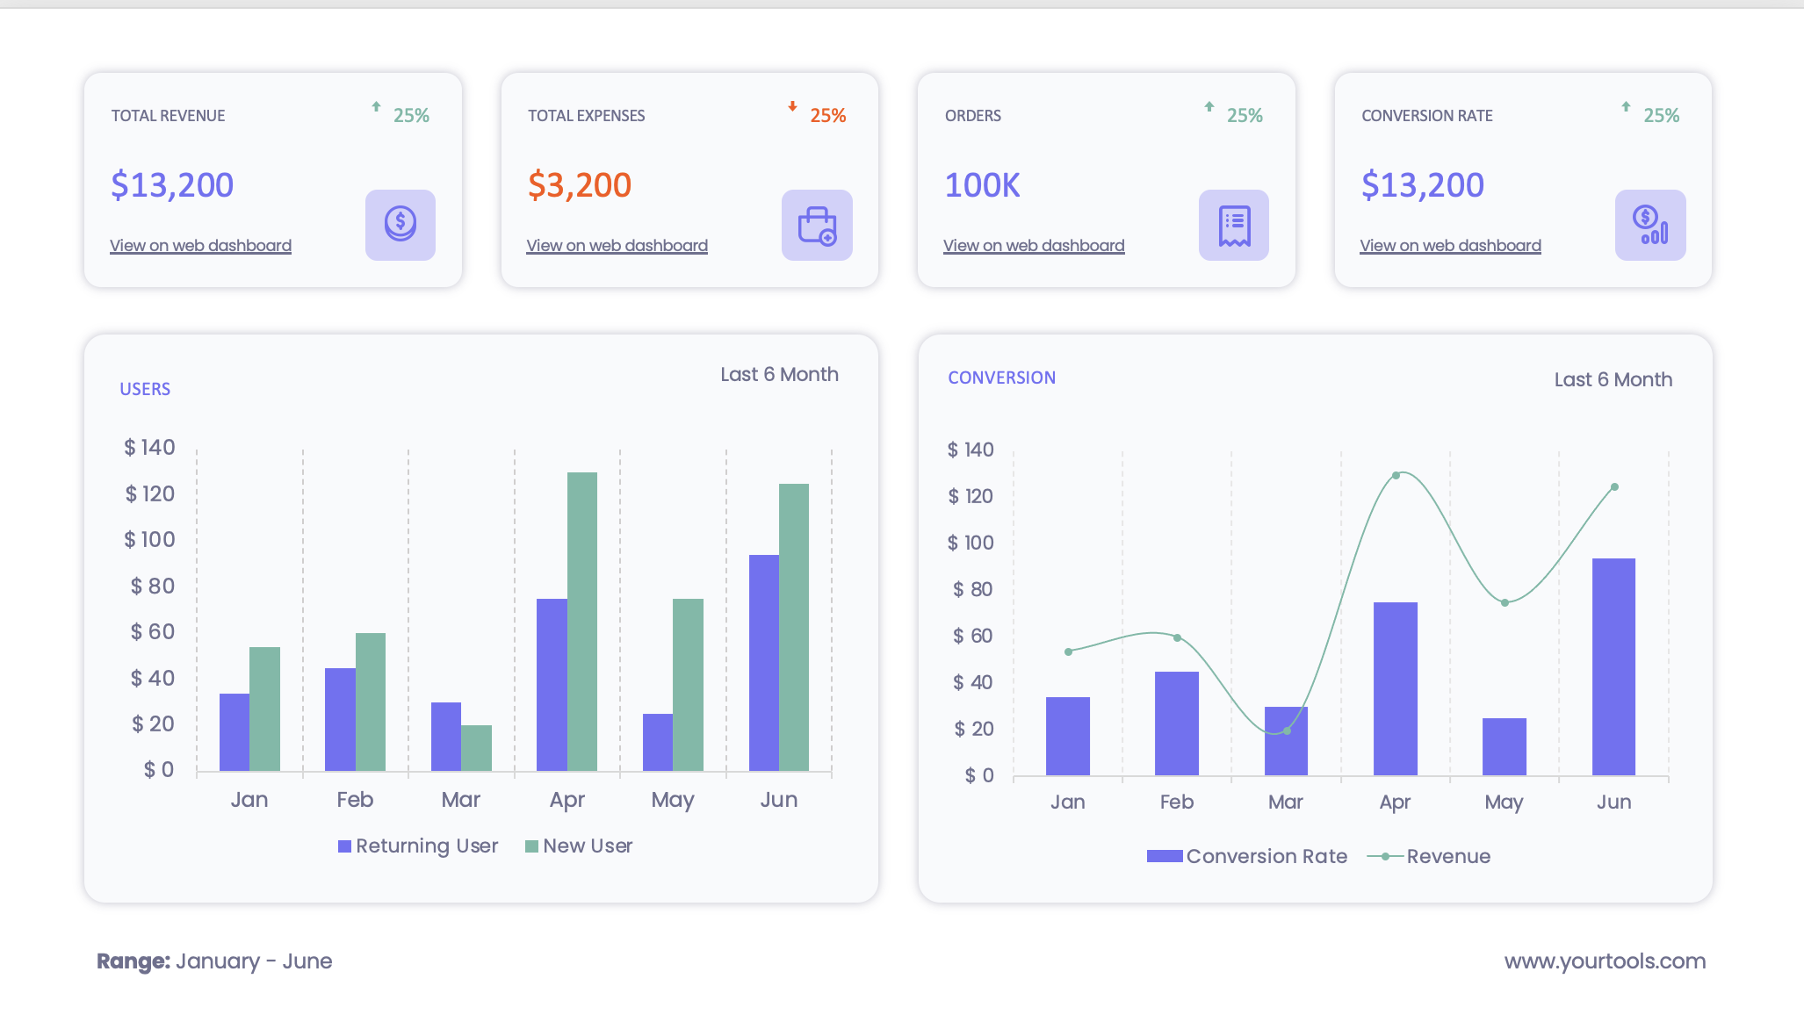
Task: Click the CONVERSION RATE card heading
Action: [x=1427, y=116]
